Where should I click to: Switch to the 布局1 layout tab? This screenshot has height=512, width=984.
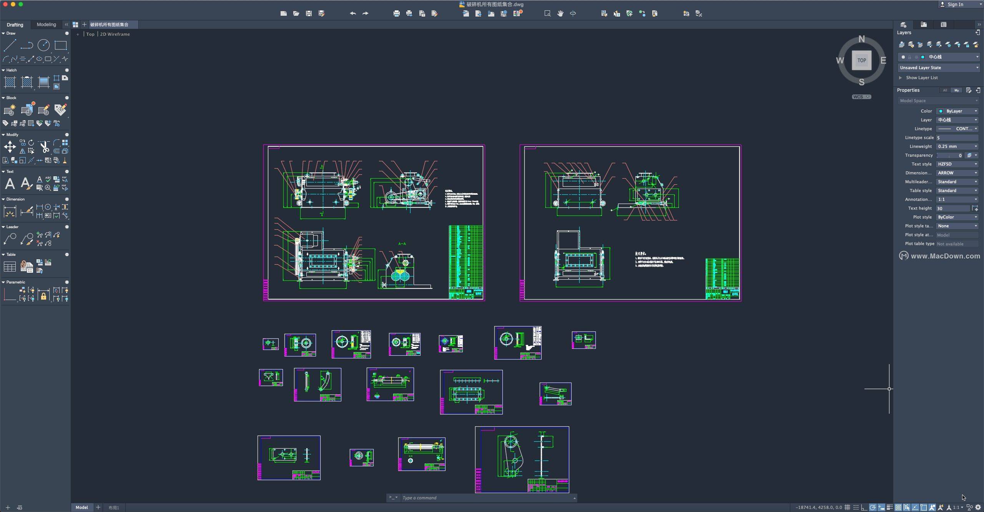tap(114, 507)
